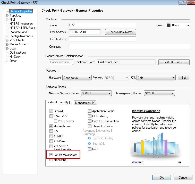The height and width of the screenshot is (184, 195).
Task: Enable the Anti-Bot blade
Action: pos(51,136)
